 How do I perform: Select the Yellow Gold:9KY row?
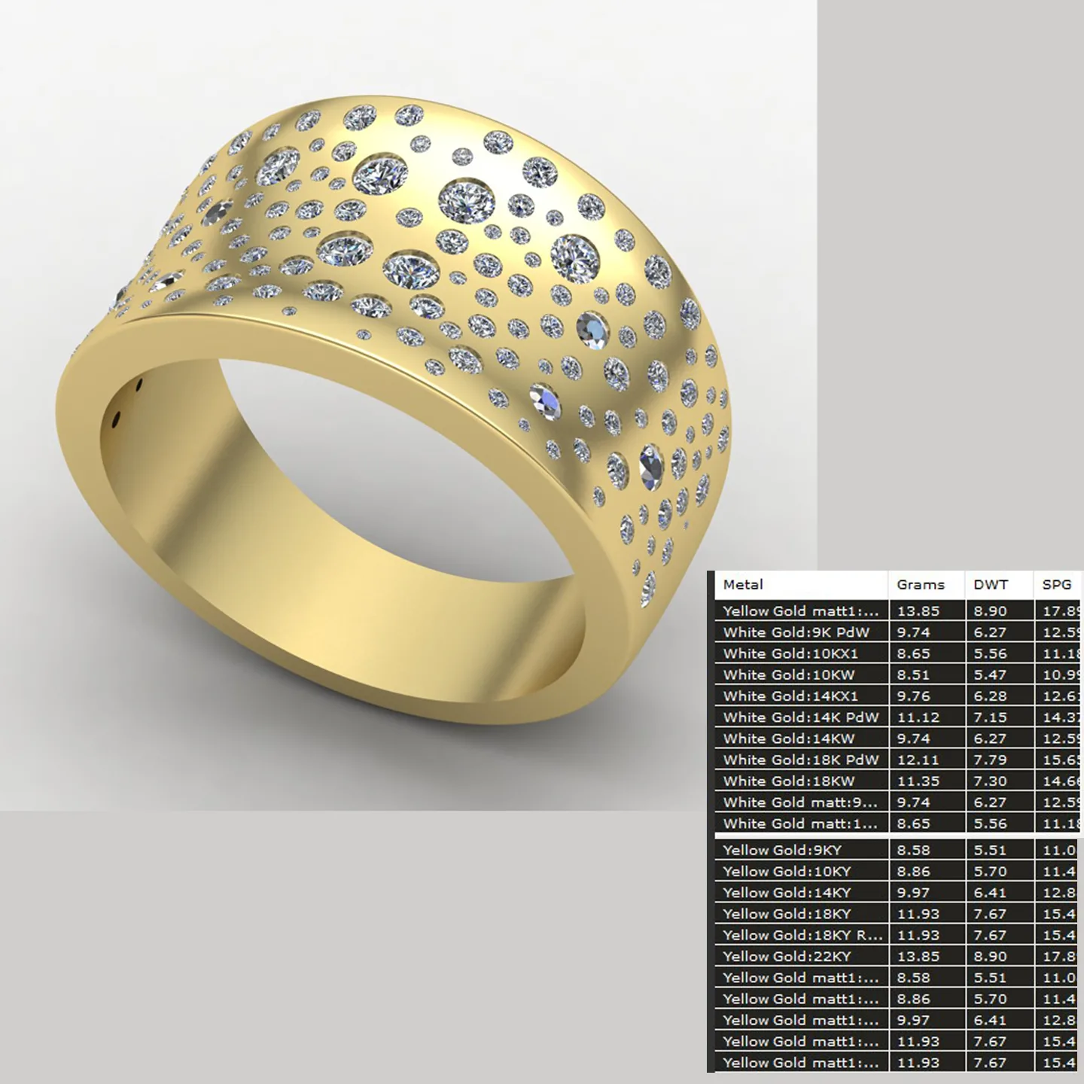point(899,850)
